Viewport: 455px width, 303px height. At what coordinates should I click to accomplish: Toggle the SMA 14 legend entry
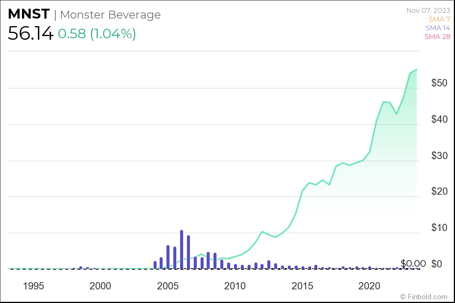coord(438,28)
